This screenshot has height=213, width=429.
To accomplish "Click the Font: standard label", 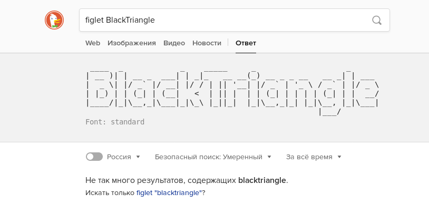I will pos(115,122).
